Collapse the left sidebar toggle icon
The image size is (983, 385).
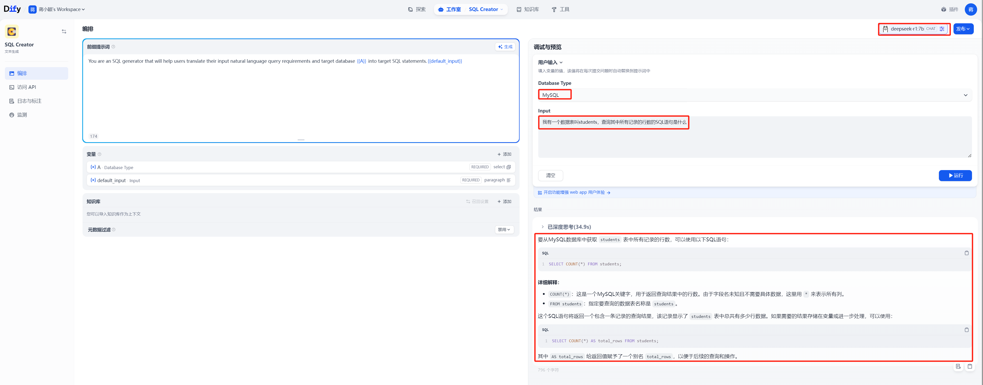64,32
